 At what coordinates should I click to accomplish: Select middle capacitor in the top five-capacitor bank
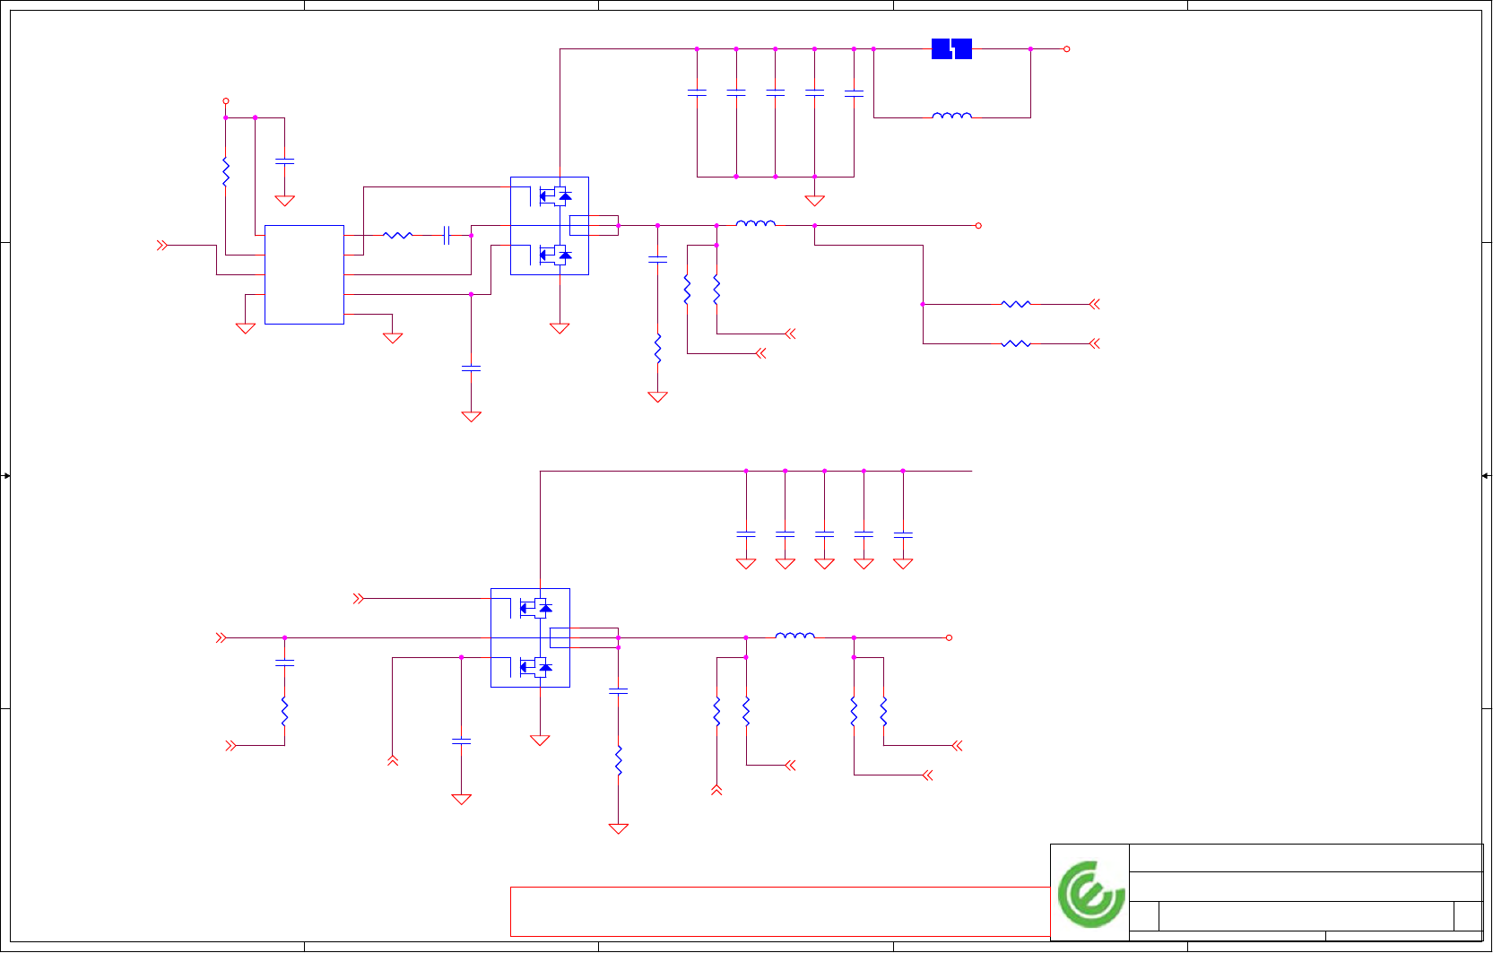[776, 92]
